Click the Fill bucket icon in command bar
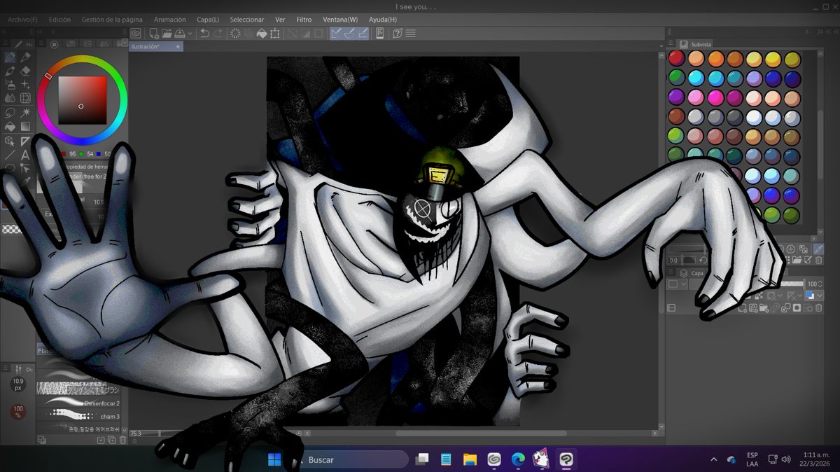Viewport: 840px width, 472px height. pyautogui.click(x=262, y=33)
